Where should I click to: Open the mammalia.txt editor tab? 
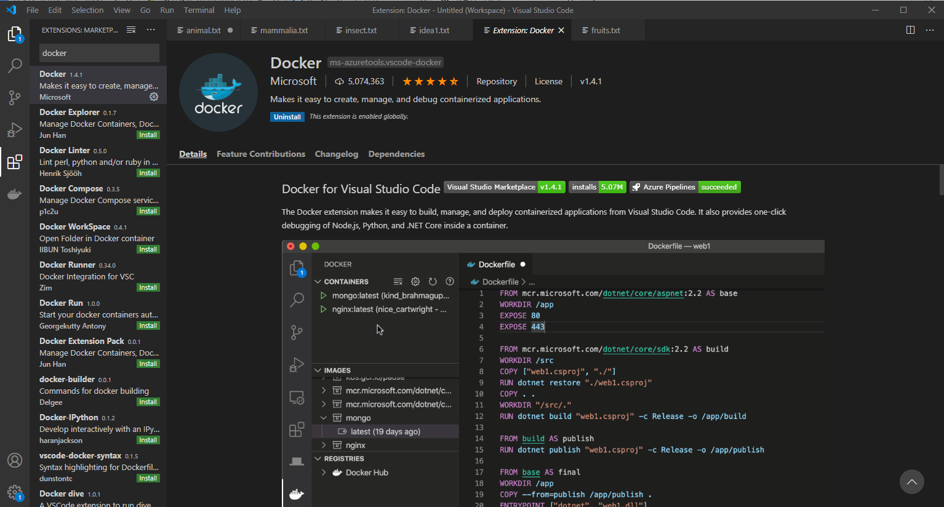tap(284, 30)
